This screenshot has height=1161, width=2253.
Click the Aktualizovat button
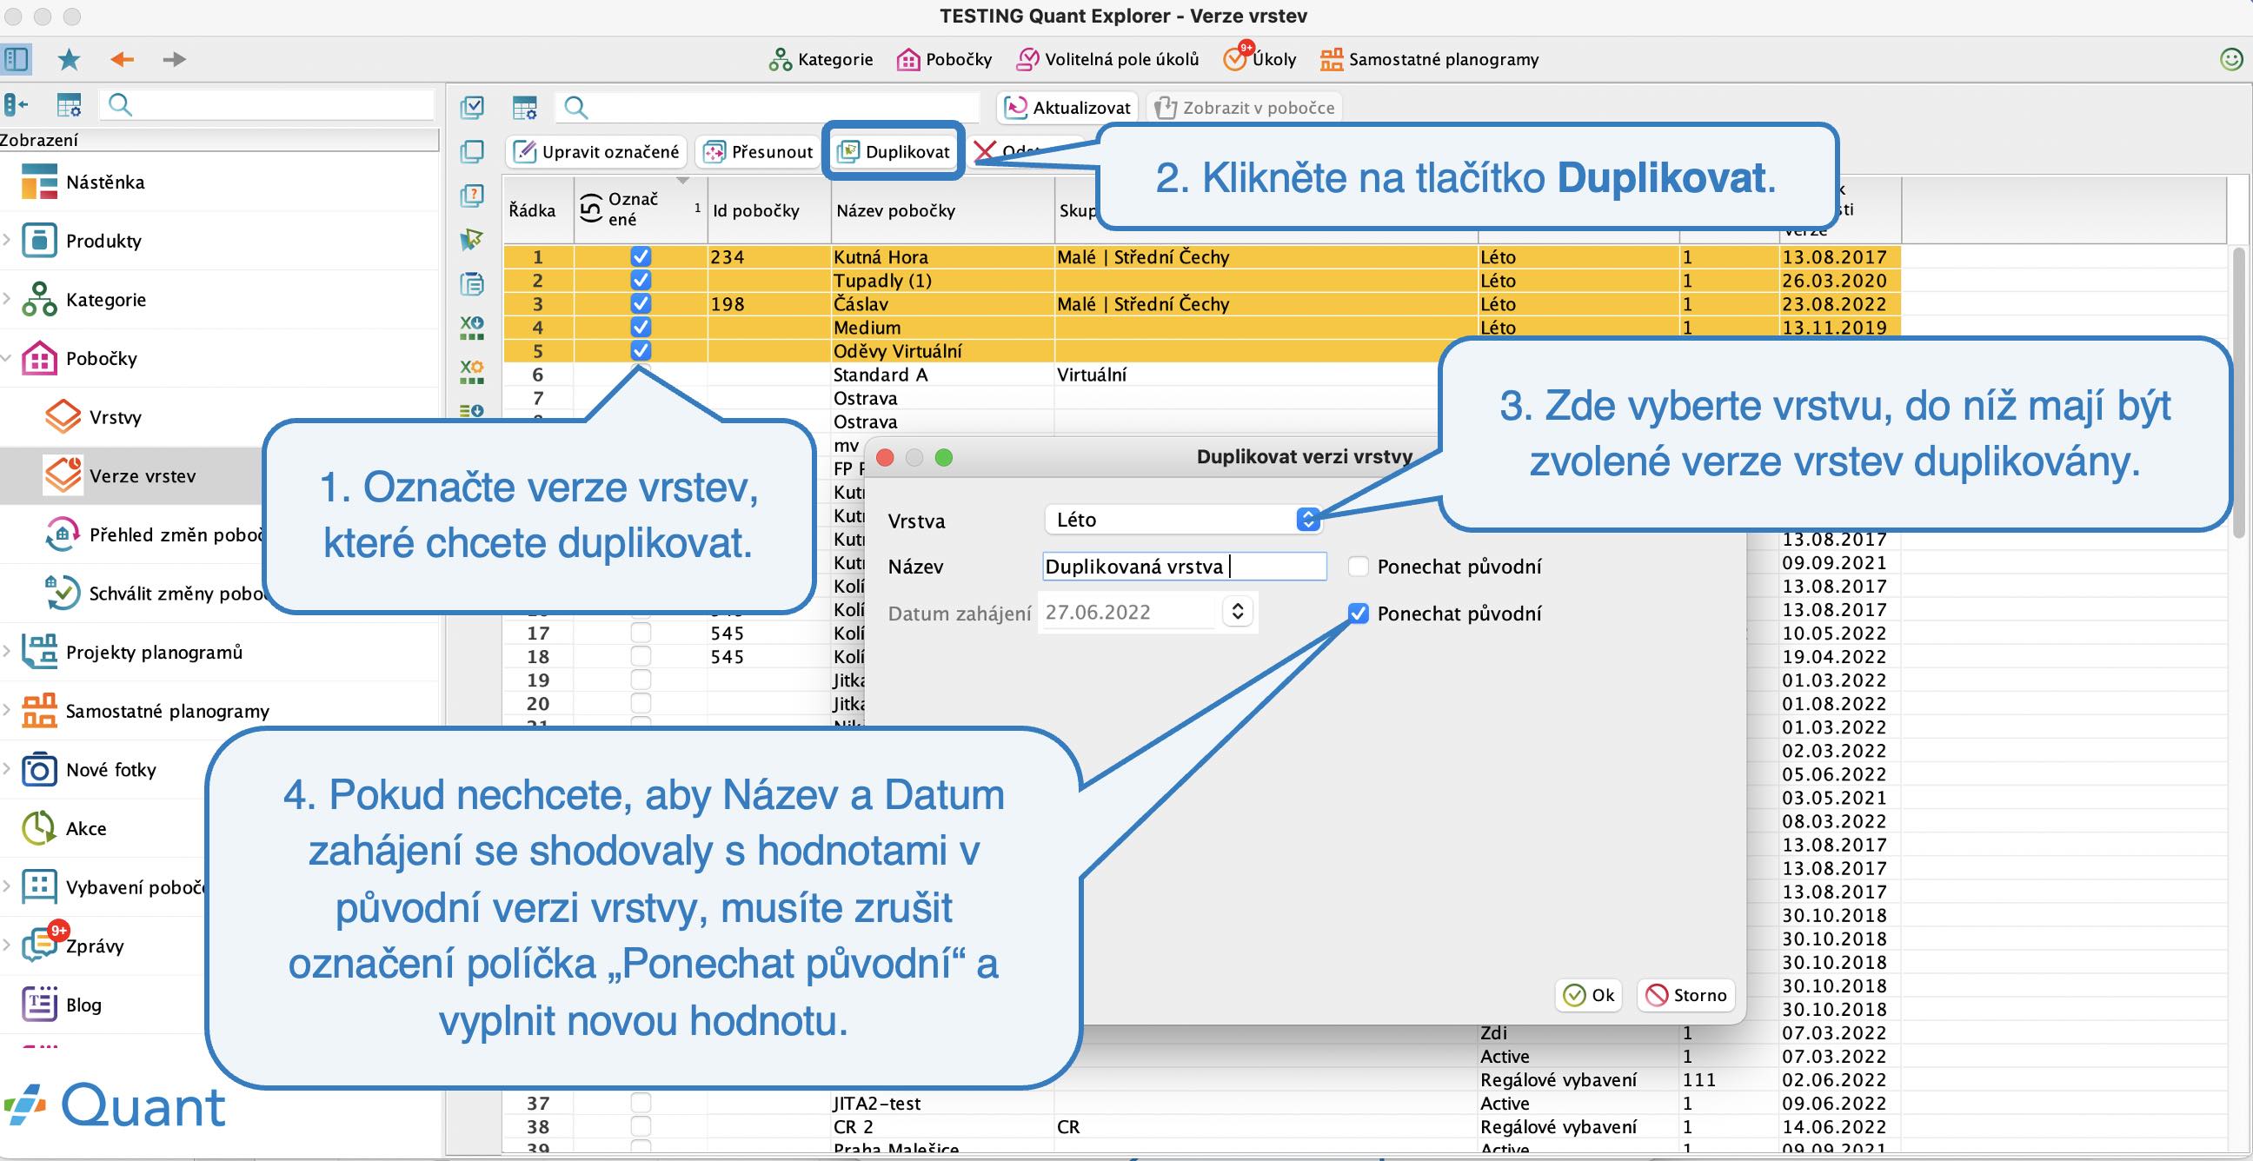coord(1067,108)
